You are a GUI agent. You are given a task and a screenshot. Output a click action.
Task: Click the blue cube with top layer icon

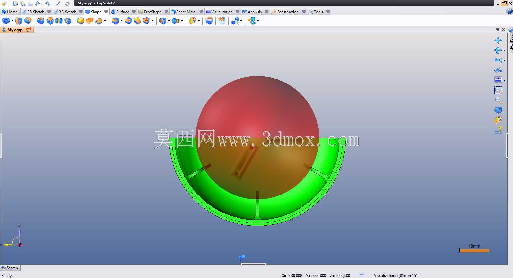point(209,21)
